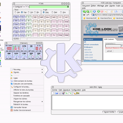This screenshot has height=123, width=123.
Task: Open Configuration menu in kgpg
Action: click(x=76, y=90)
